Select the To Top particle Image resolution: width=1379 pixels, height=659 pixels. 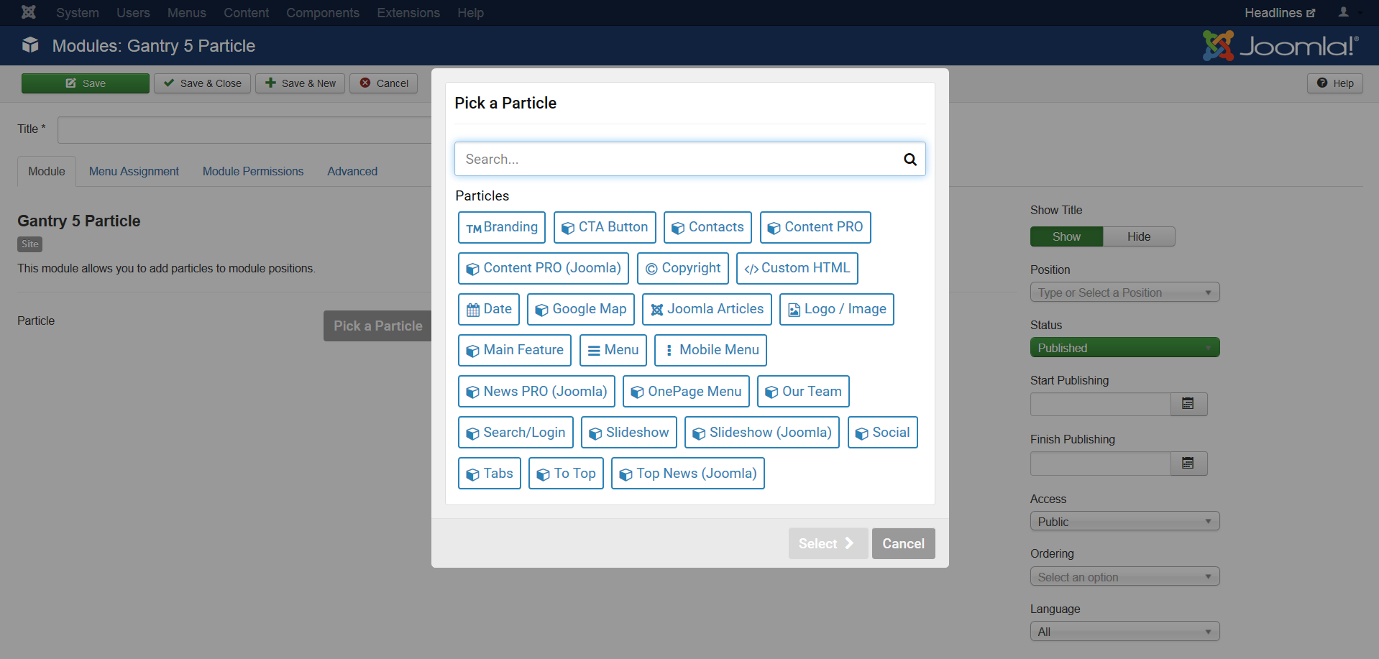567,473
